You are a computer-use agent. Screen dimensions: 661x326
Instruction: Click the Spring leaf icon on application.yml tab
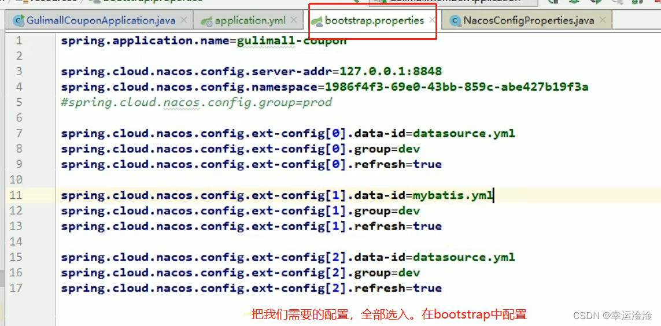click(x=207, y=21)
